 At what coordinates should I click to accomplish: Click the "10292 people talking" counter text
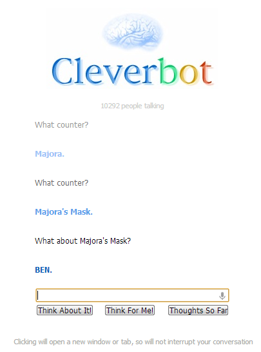[x=132, y=106]
